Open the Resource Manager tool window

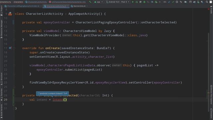point(1,29)
